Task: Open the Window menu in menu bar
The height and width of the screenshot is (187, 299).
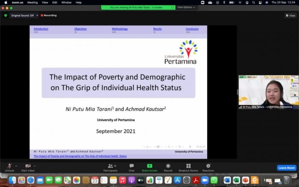Action: point(66,2)
